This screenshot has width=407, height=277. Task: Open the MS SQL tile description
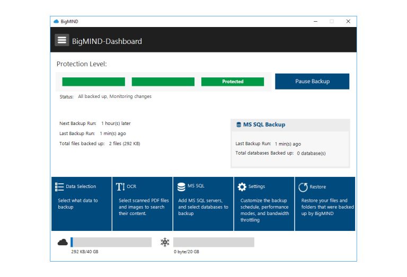pos(203,207)
